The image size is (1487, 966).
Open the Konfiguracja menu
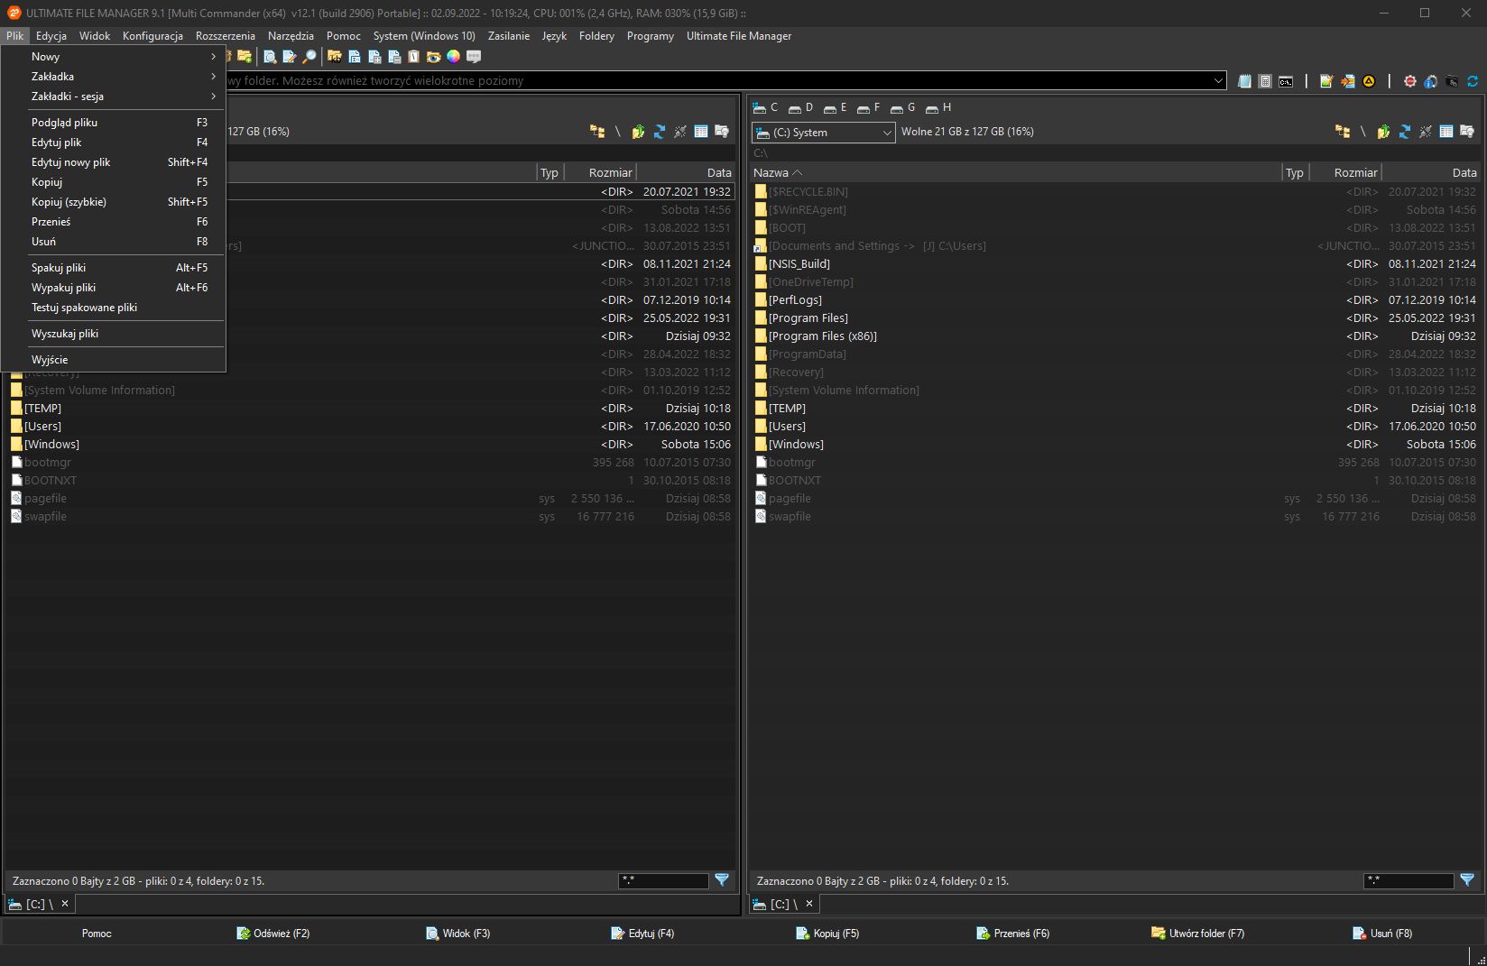coord(152,36)
